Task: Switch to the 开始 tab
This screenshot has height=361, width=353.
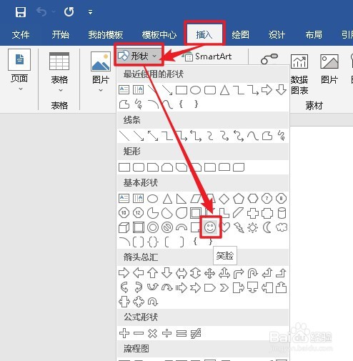Action: tap(61, 35)
